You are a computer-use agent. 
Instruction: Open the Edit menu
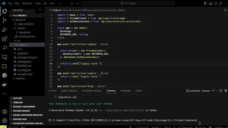point(17,3)
